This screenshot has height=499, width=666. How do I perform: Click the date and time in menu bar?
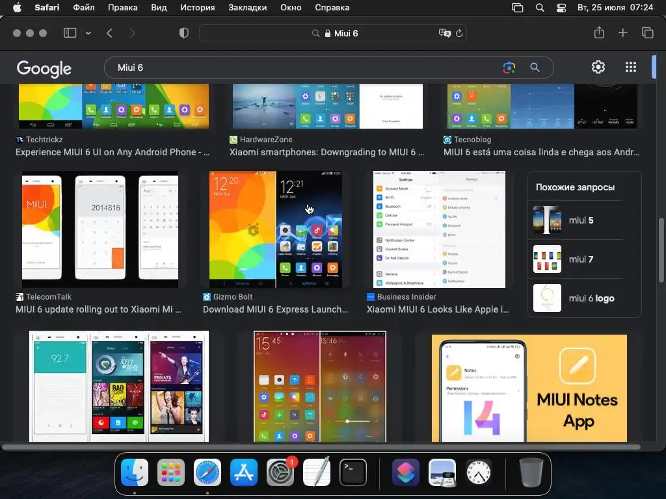pyautogui.click(x=615, y=8)
